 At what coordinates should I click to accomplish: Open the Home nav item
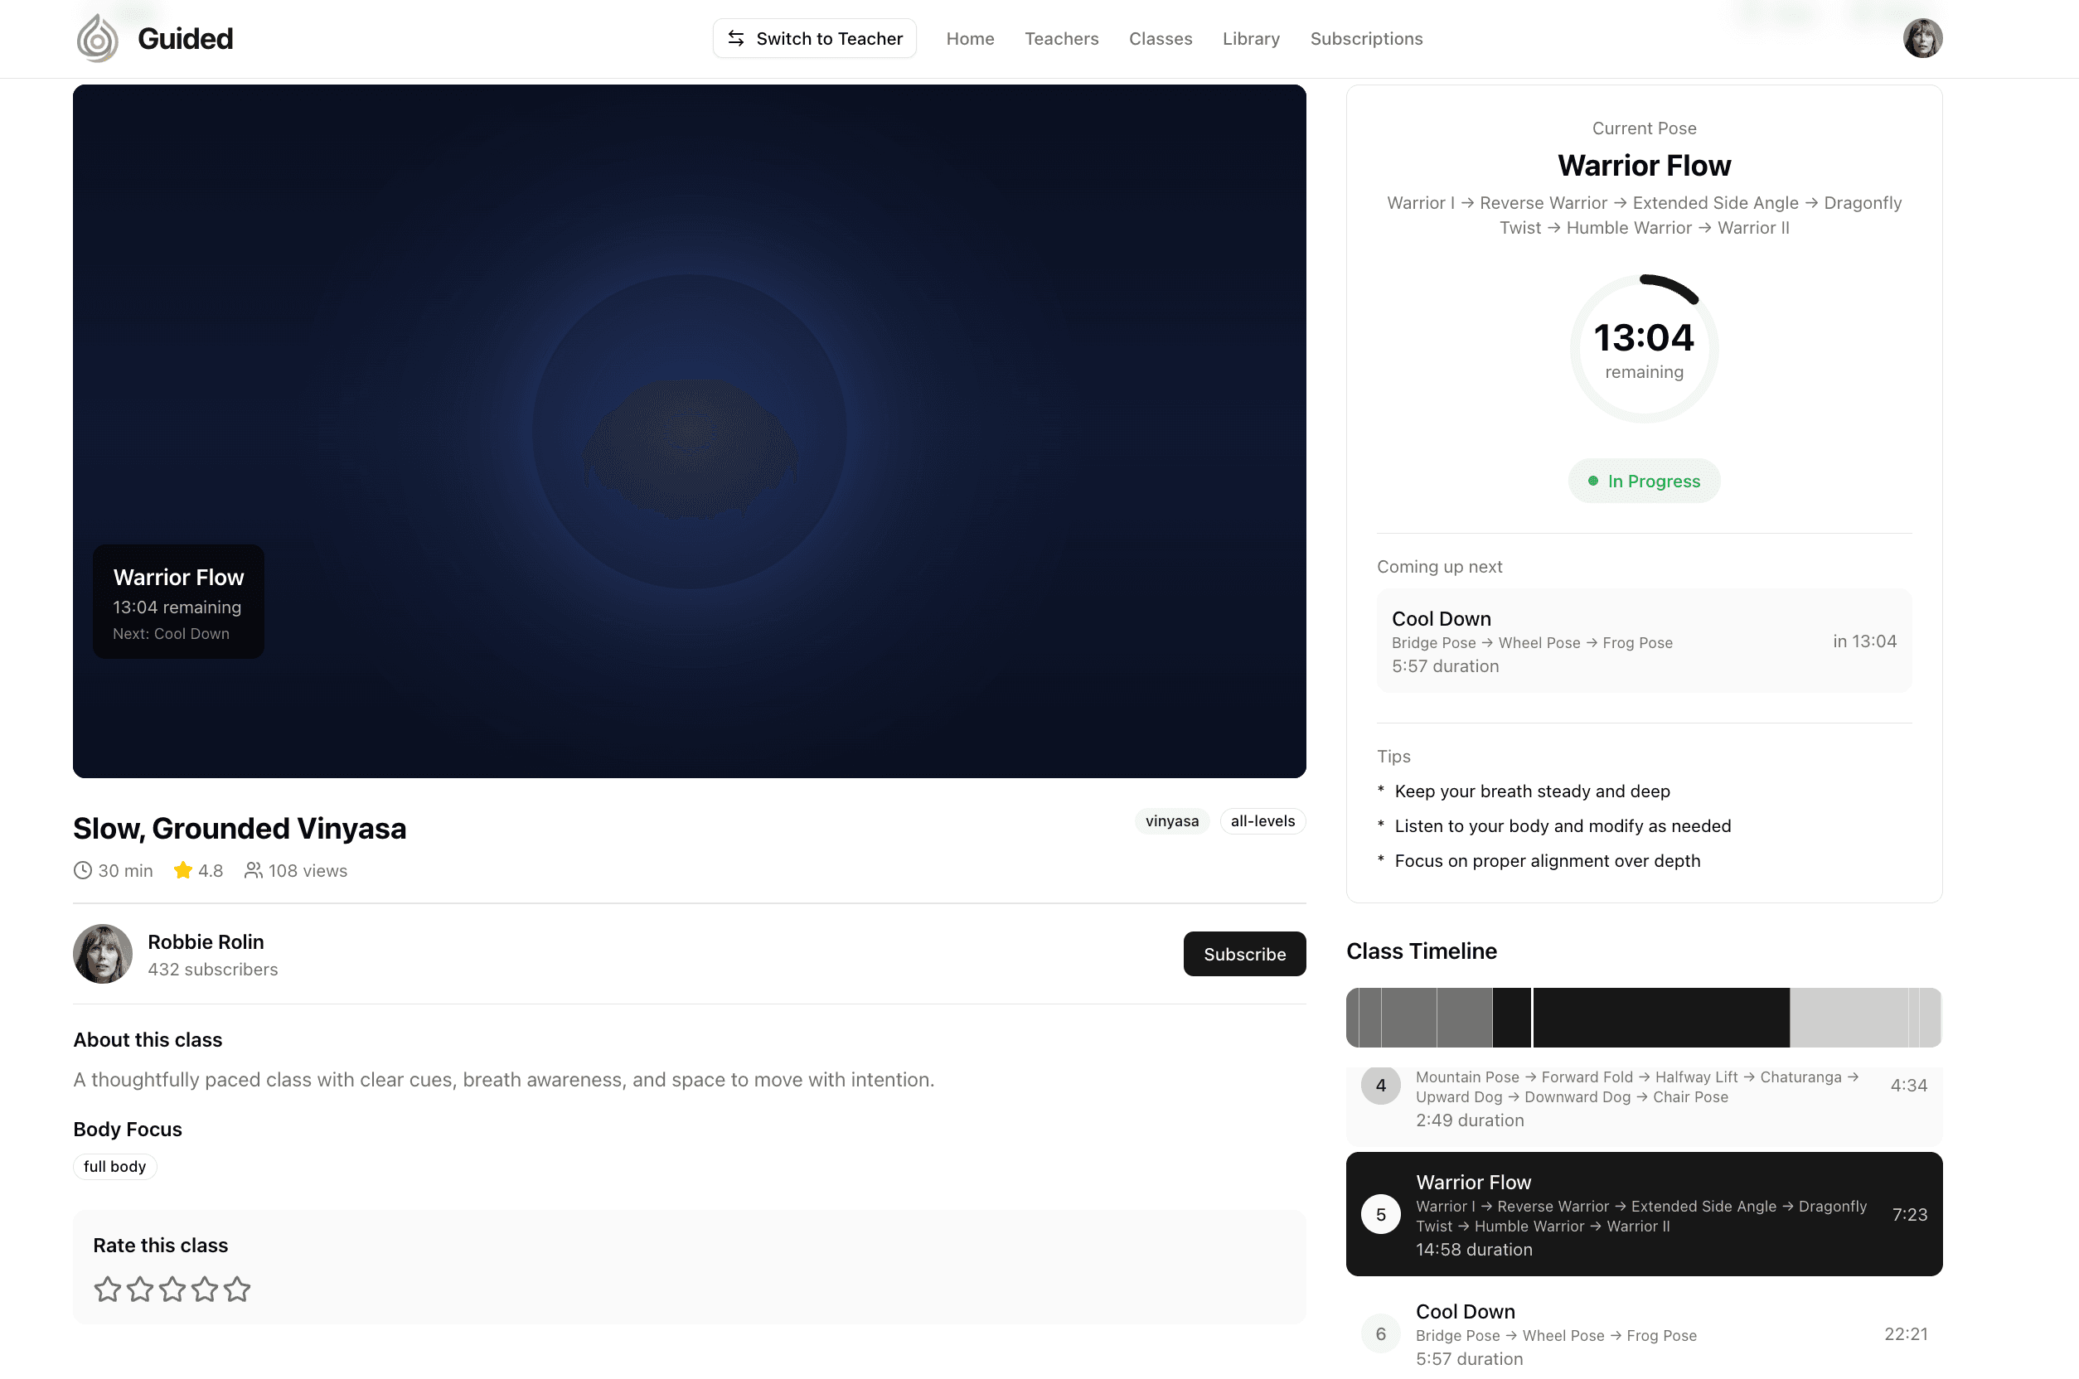(x=970, y=39)
